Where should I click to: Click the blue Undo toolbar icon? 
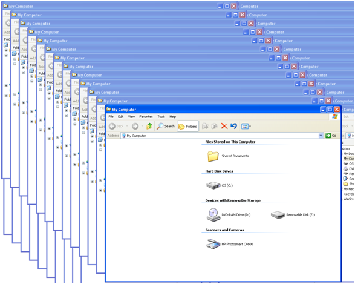(233, 126)
